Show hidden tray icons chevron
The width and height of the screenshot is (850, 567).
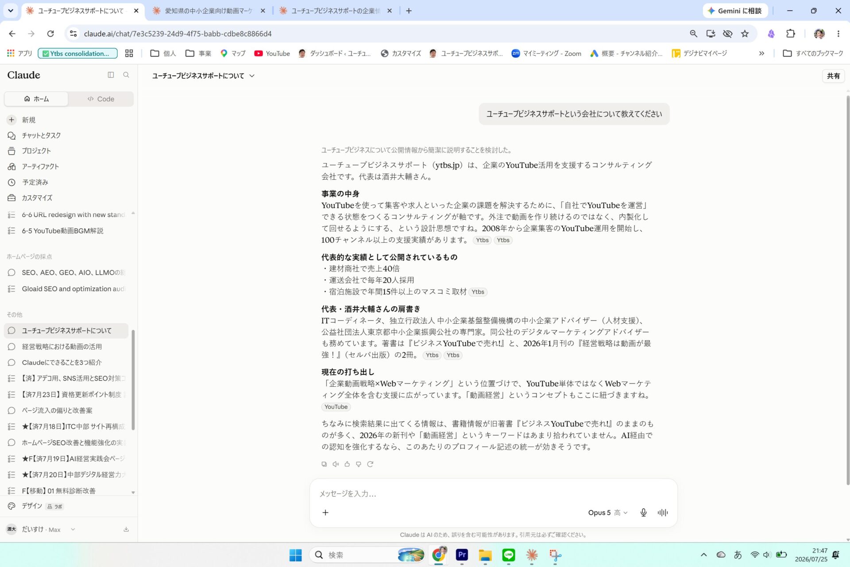pos(703,555)
